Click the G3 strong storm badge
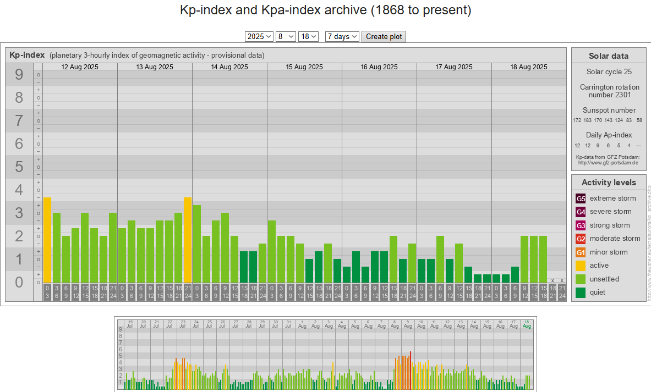Screen dimensions: 651x392 coord(581,225)
